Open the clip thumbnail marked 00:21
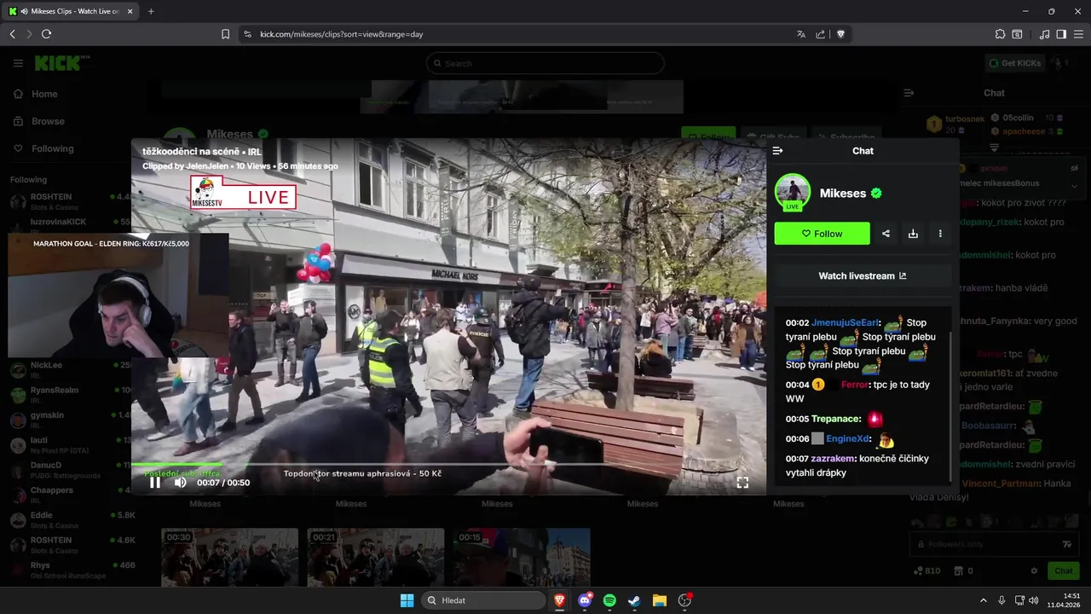The image size is (1091, 614). [x=375, y=557]
